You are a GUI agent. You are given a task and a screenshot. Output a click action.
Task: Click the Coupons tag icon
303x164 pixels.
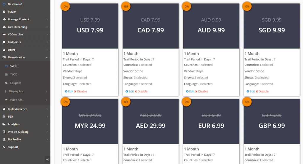pos(6,83)
